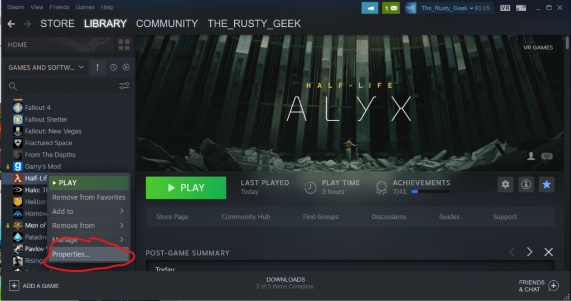
Task: Toggle the blue favorite star
Action: (x=546, y=185)
